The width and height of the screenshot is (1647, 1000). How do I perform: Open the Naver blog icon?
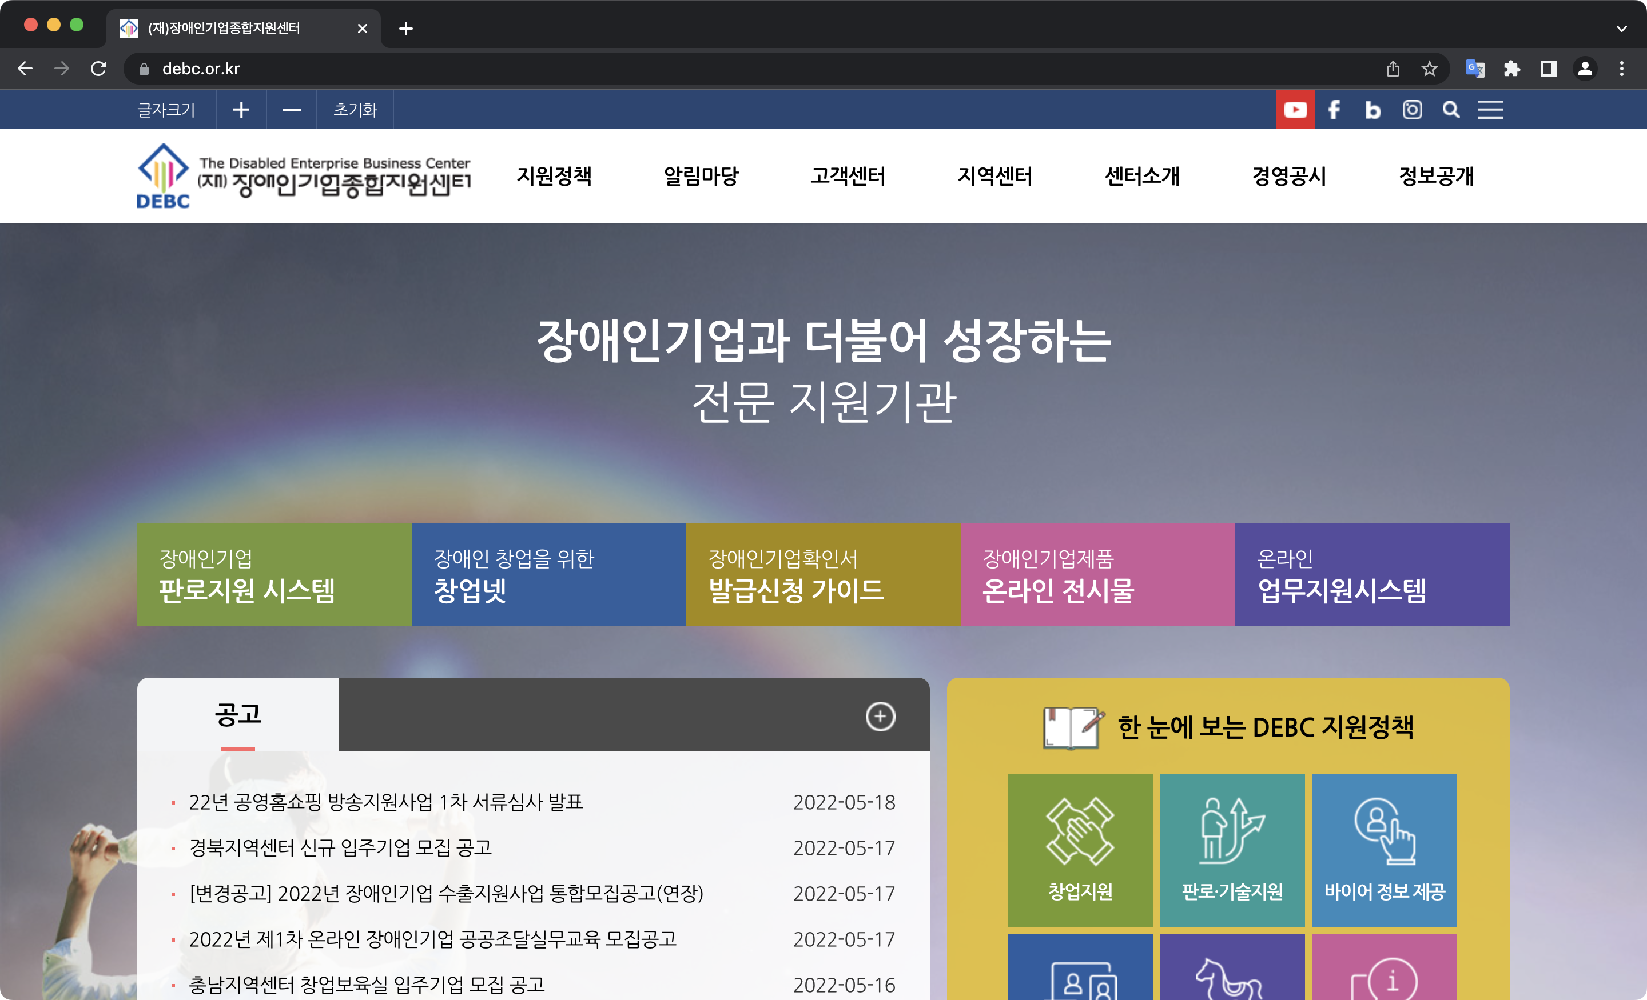tap(1373, 110)
